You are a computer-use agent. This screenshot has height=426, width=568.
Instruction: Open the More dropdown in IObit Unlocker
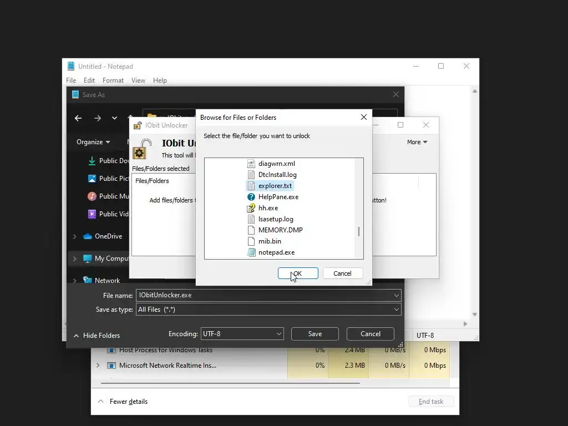coord(417,142)
